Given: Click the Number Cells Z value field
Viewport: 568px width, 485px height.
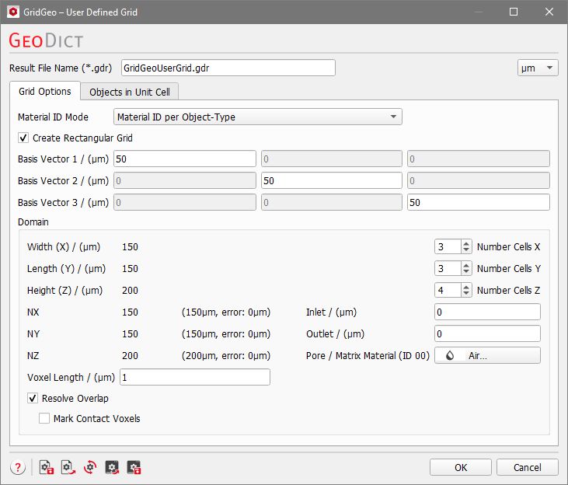Looking at the screenshot, I should point(448,291).
